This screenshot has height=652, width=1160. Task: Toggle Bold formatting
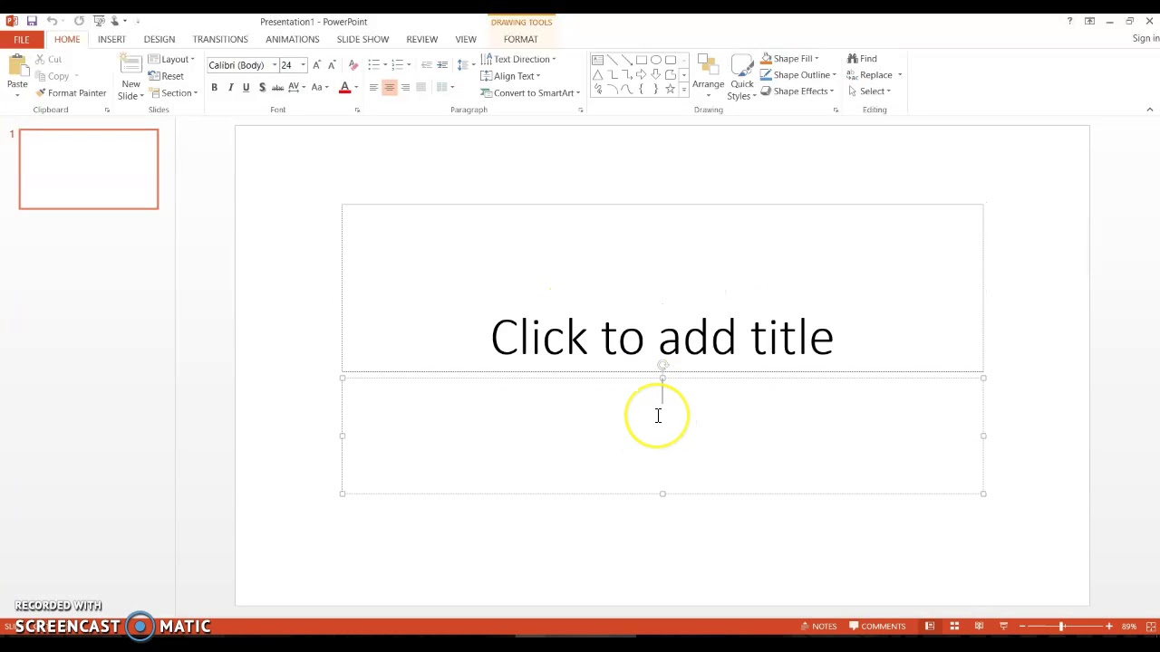pos(215,88)
